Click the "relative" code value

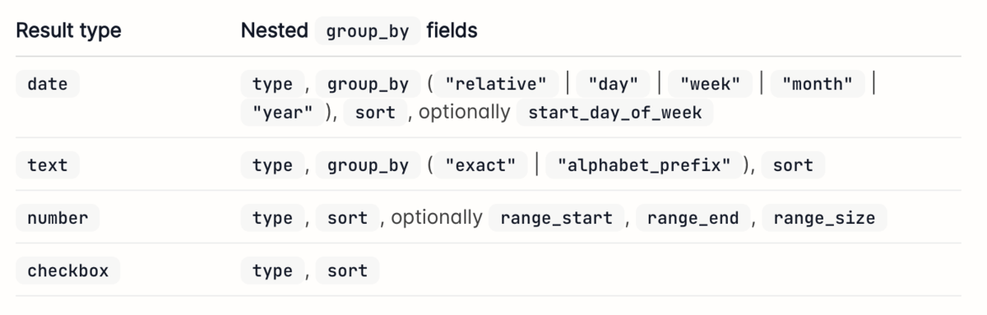click(x=495, y=84)
